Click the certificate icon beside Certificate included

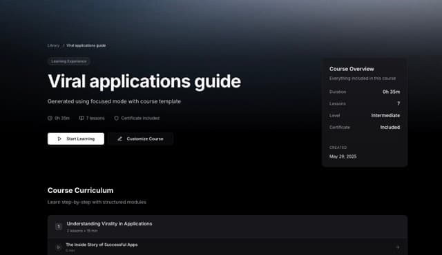[x=117, y=118]
